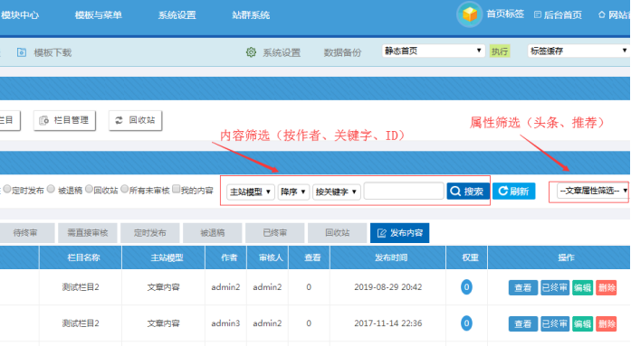The width and height of the screenshot is (631, 346).
Task: Click red 删除 button for admin3 row
Action: tap(607, 323)
